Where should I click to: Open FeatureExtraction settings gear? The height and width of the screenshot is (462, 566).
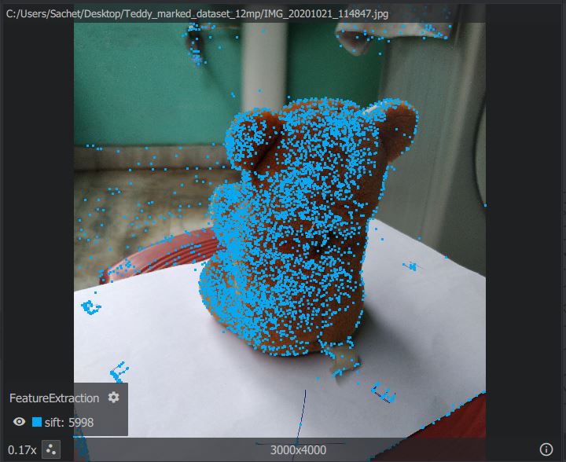(x=113, y=398)
